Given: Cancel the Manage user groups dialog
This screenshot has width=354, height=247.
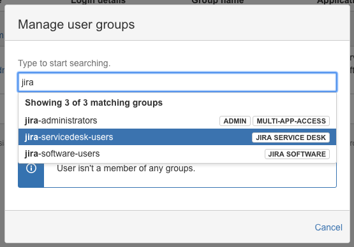Looking at the screenshot, I should pyautogui.click(x=328, y=227).
